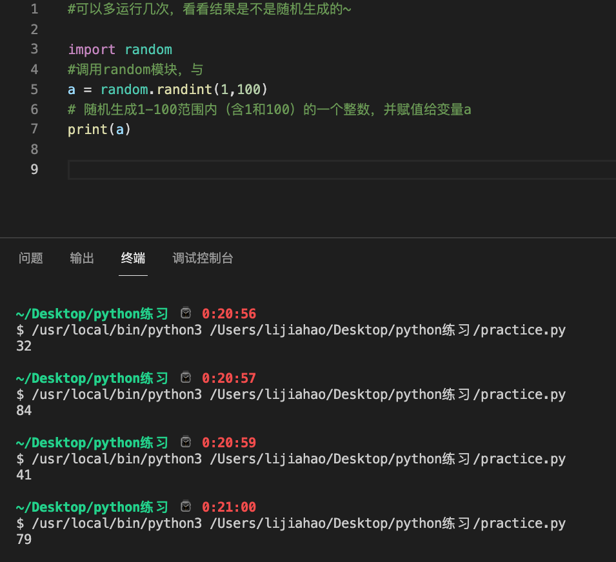Click 'random' module name on line 3
Image resolution: width=616 pixels, height=562 pixels.
pos(148,50)
